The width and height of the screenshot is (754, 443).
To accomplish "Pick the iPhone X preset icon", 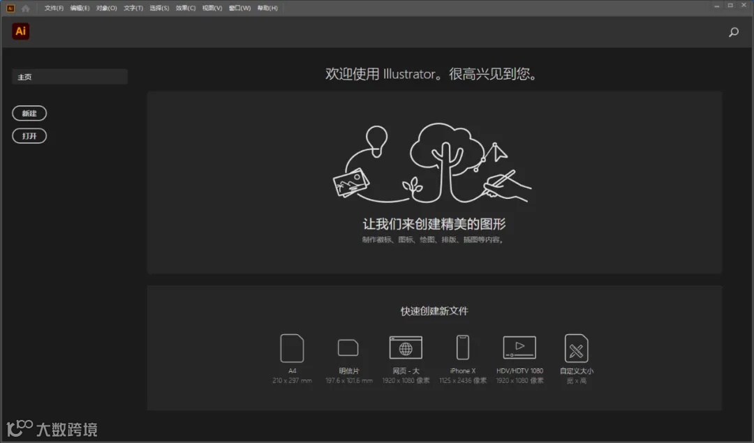I will click(463, 347).
